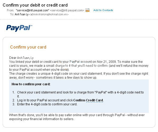Click the email subject title
The height and width of the screenshot is (132, 158).
[35, 5]
